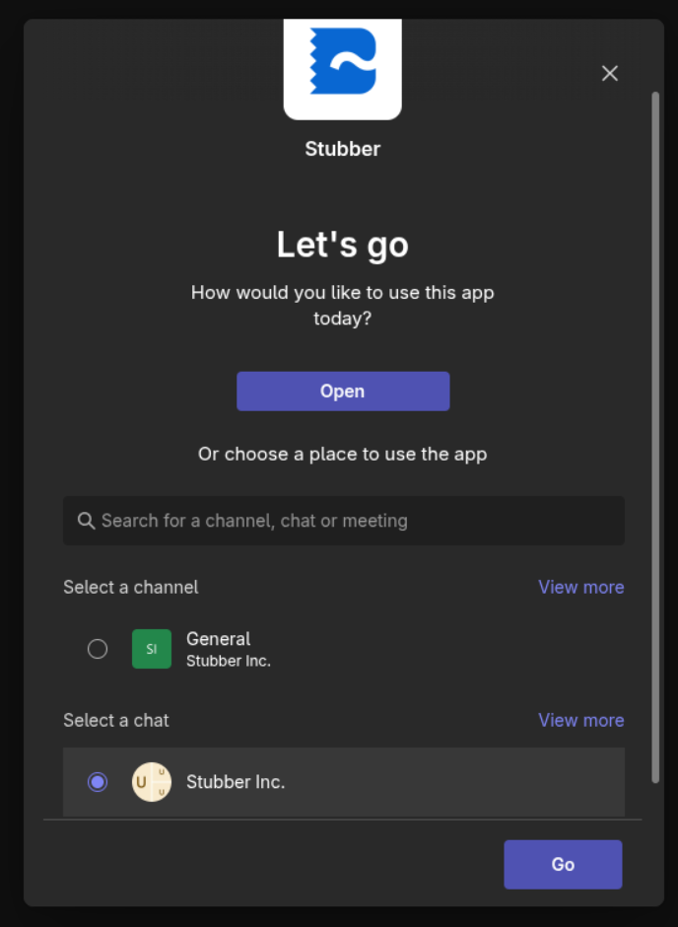Click the Stubber app name label
678x927 pixels.
tap(342, 149)
